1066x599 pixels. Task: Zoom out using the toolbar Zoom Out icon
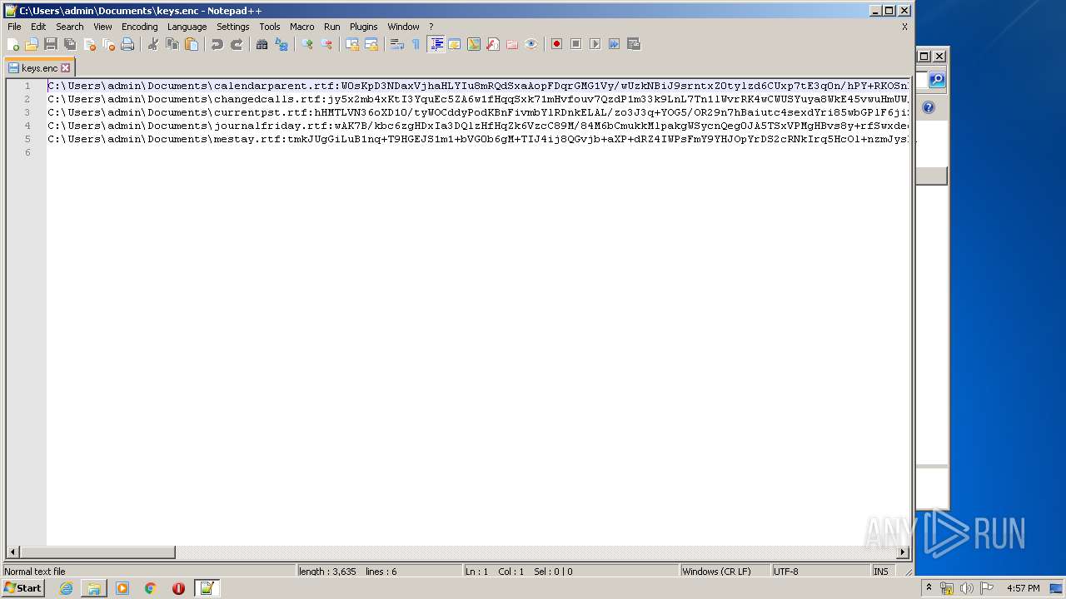[326, 44]
